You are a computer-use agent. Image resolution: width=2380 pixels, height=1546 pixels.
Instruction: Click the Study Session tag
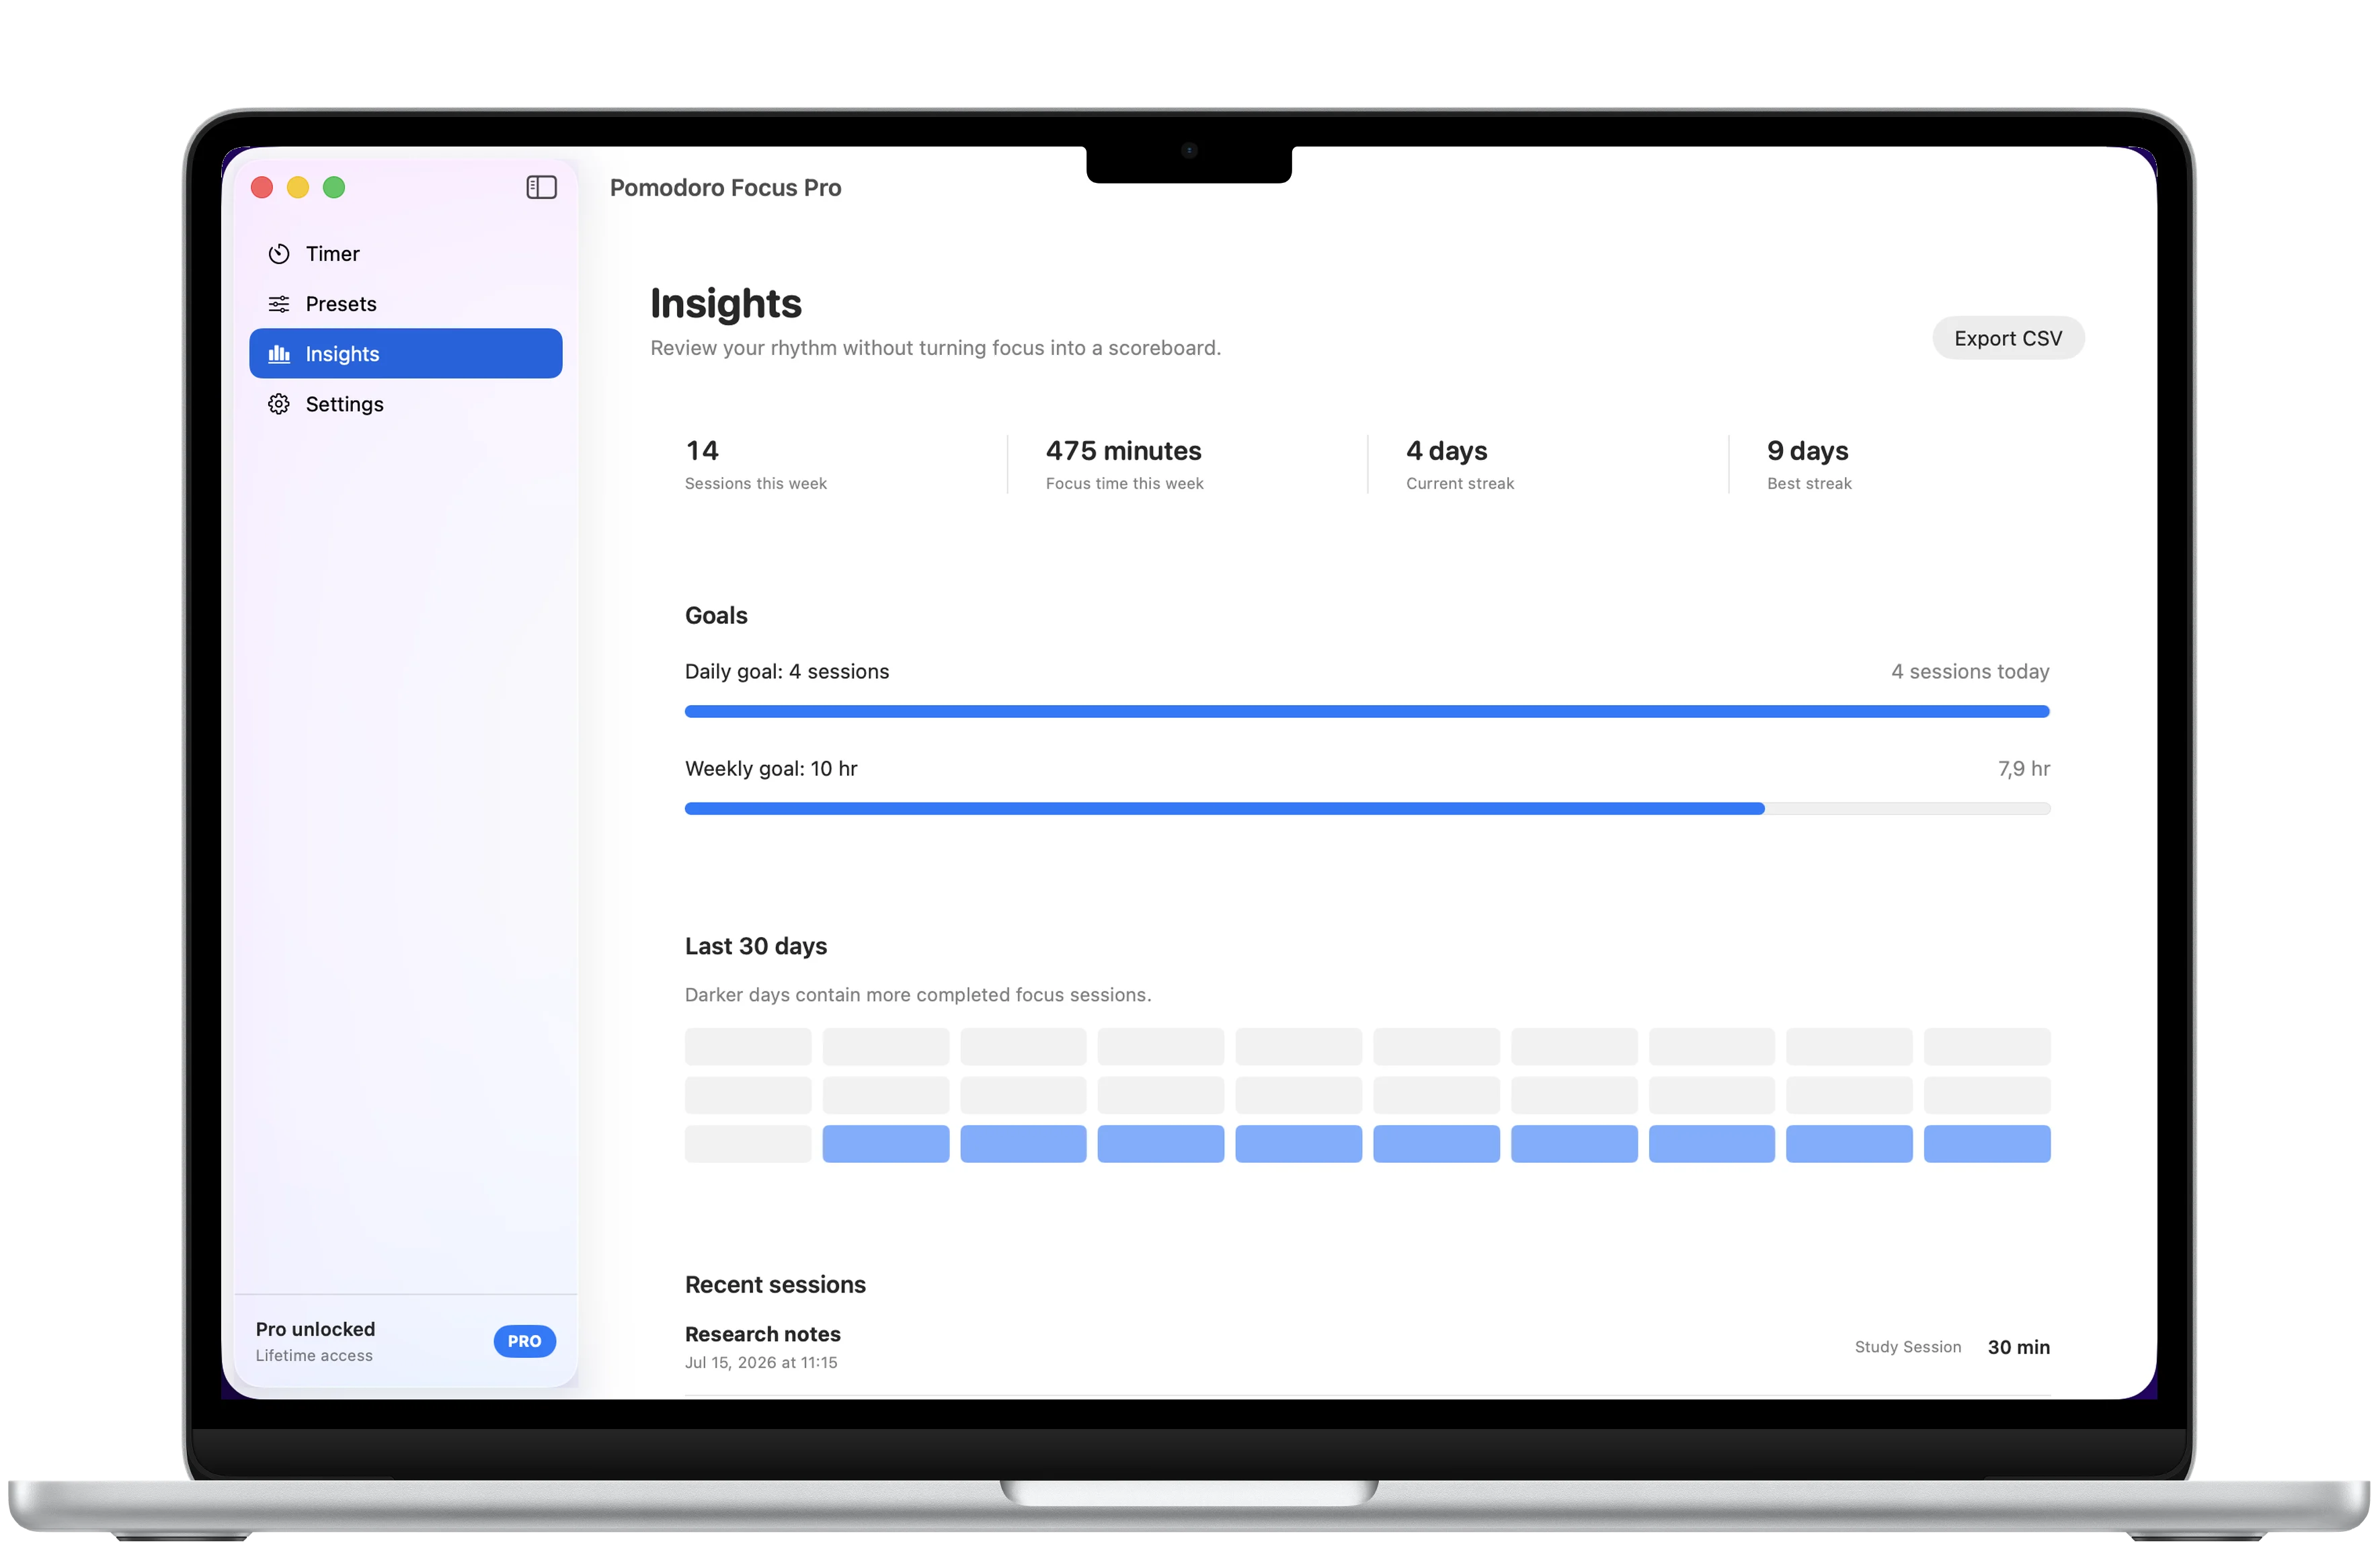point(1907,1347)
